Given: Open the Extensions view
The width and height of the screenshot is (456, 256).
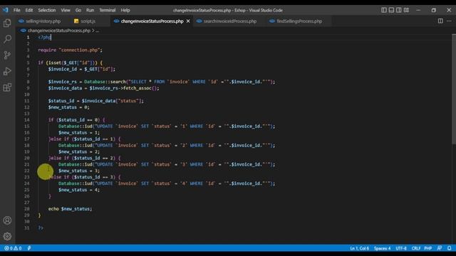Looking at the screenshot, I should [7, 87].
